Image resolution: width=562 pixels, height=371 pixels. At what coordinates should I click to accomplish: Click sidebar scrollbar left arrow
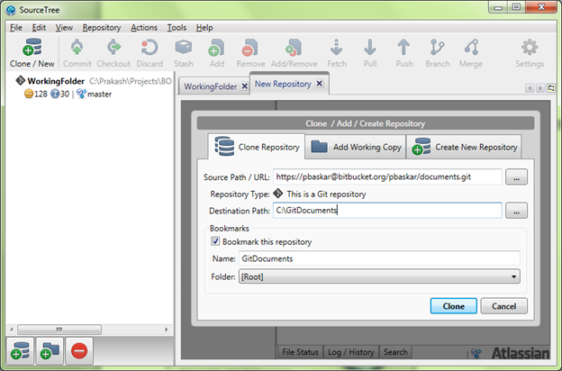tap(12, 329)
